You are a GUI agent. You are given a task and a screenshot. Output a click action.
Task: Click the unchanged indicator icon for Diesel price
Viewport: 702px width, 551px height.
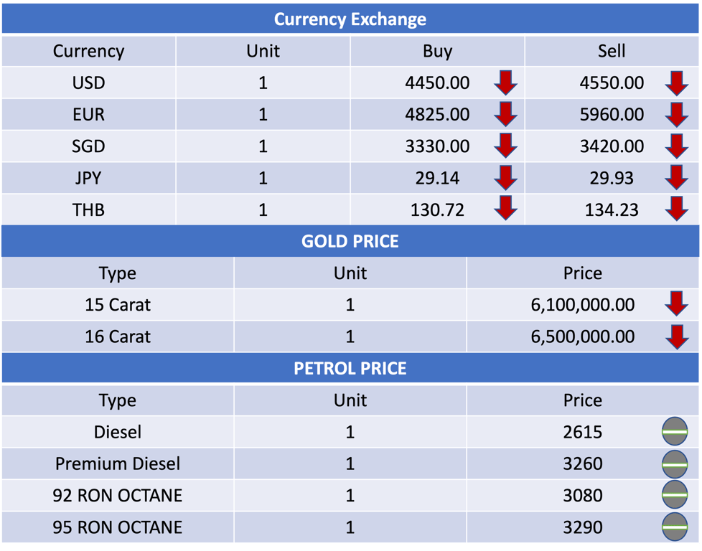(x=675, y=431)
